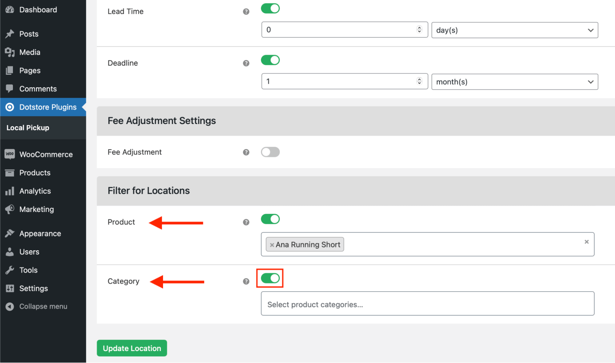Click the Update Location button
Image resolution: width=615 pixels, height=363 pixels.
(132, 348)
